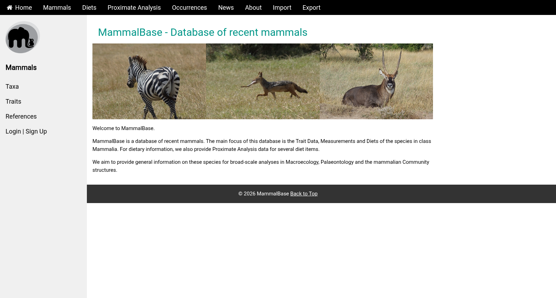The image size is (556, 298).
Task: Open Taxa from the sidebar
Action: coord(12,87)
